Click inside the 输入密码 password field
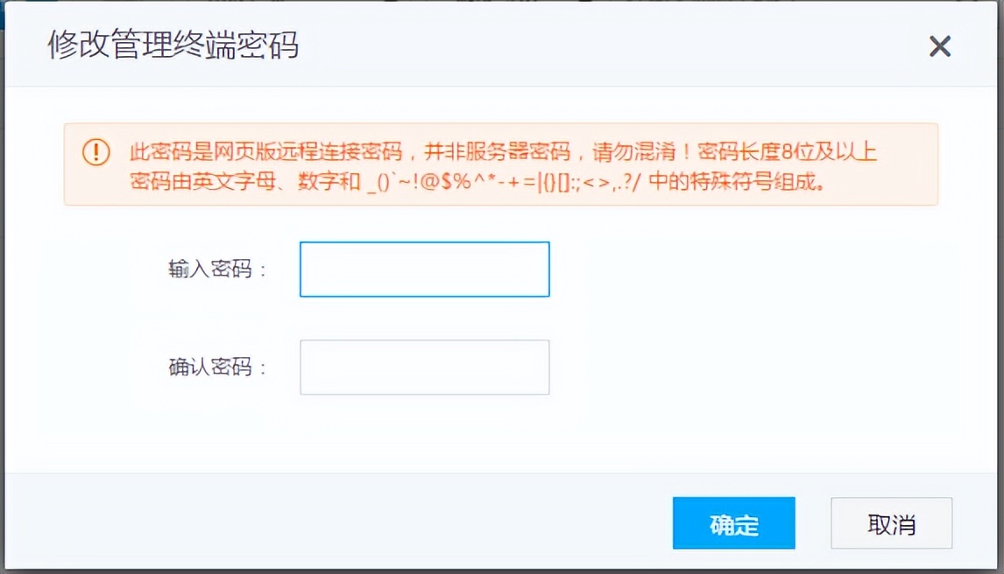 point(424,269)
